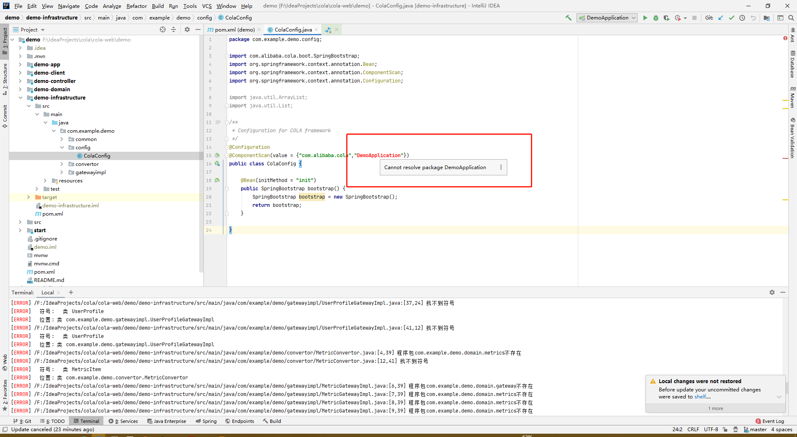
Task: Click the CRLF line separator status
Action: pos(693,429)
